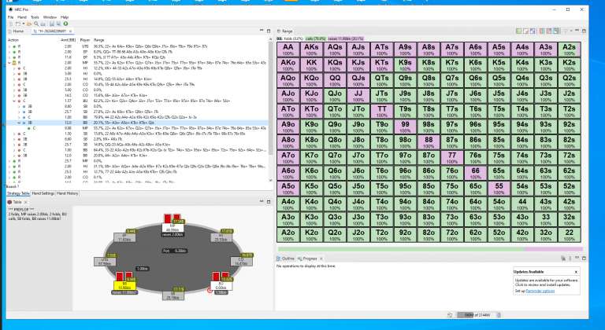Minimize the strategy tree panel
Viewport: 605px width, 330px height.
262,31
